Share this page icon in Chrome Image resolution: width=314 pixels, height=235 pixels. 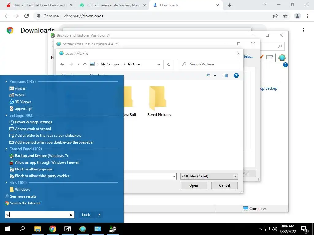(275, 16)
